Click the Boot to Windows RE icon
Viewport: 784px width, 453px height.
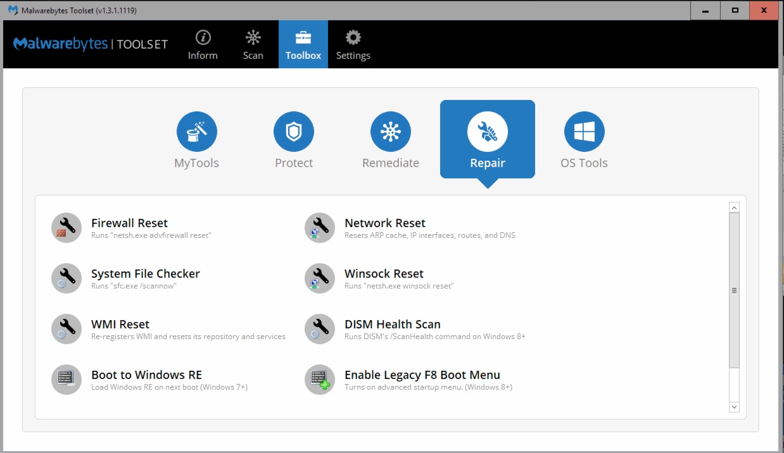tap(66, 380)
